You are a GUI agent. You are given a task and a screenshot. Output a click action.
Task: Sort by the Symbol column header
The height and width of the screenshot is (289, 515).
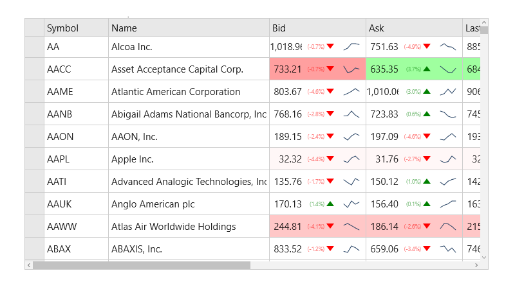pos(76,28)
